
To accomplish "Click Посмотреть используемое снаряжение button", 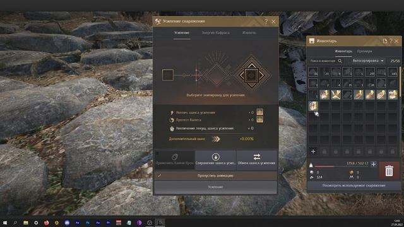I will [353, 185].
